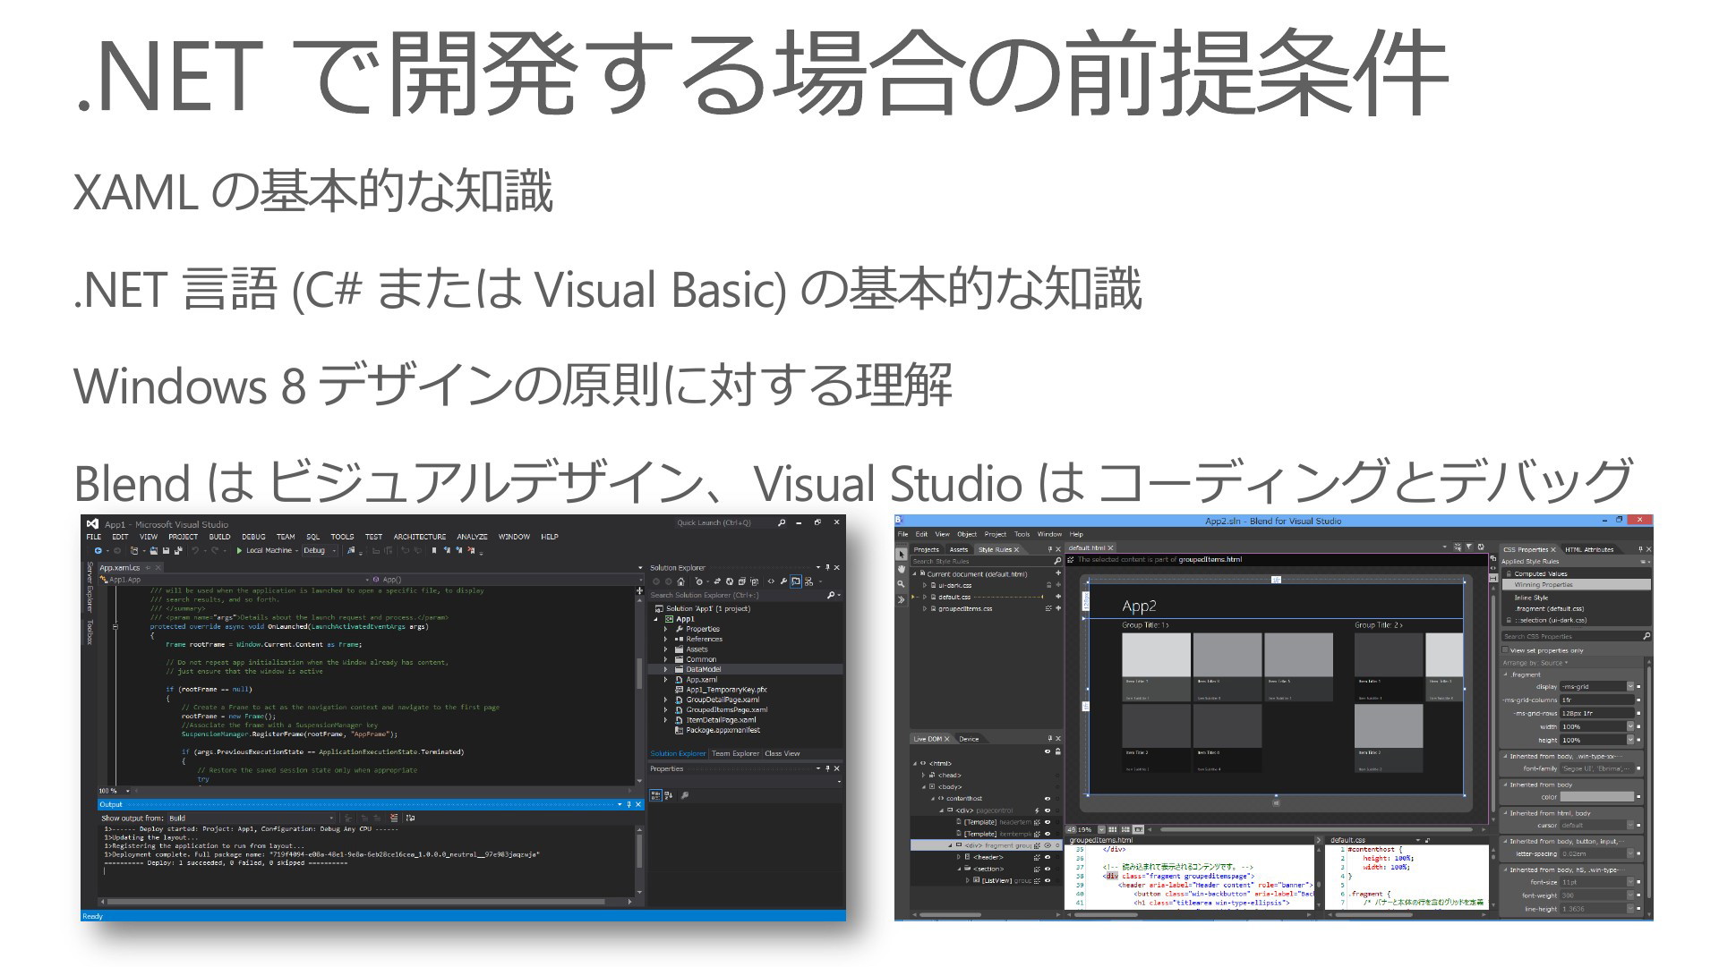Toggle Live DOM header lock icon

pos(1058,751)
